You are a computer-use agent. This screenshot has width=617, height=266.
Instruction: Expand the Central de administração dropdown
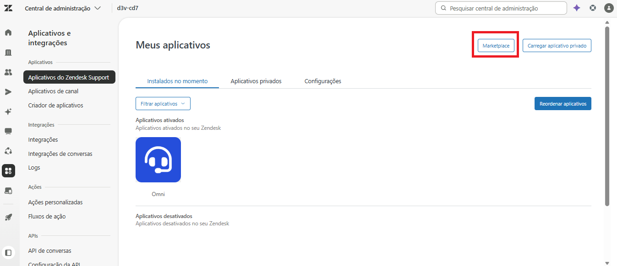click(x=63, y=8)
